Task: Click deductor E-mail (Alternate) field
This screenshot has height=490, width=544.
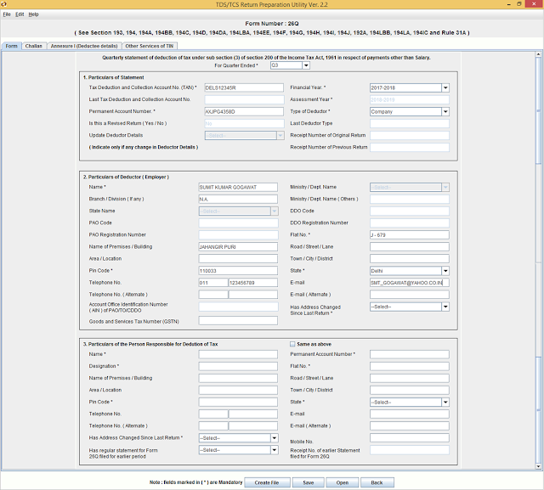Action: pyautogui.click(x=410, y=295)
